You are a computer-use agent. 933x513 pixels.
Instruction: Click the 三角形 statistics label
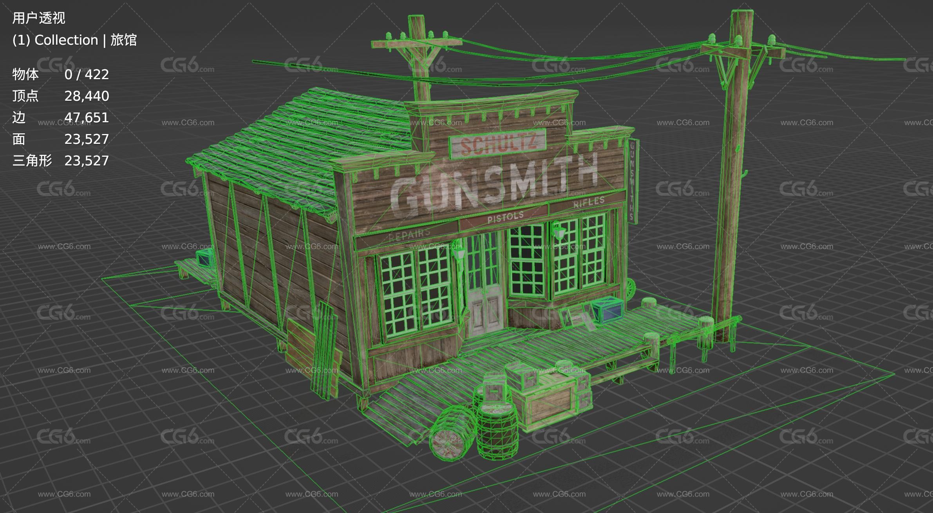[32, 160]
